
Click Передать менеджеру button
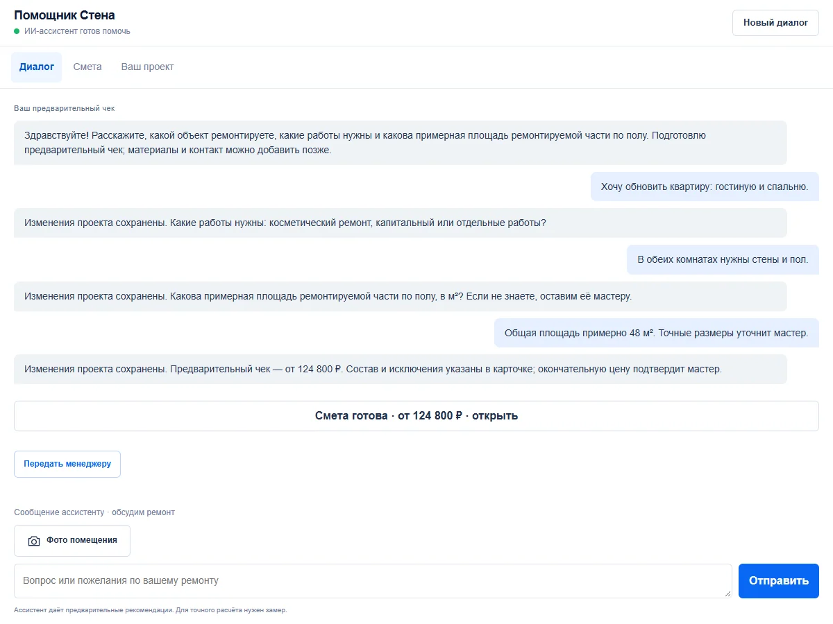pyautogui.click(x=67, y=464)
